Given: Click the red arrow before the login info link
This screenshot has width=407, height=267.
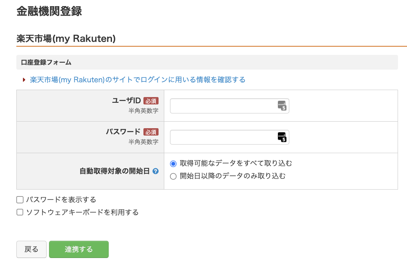Looking at the screenshot, I should [24, 79].
